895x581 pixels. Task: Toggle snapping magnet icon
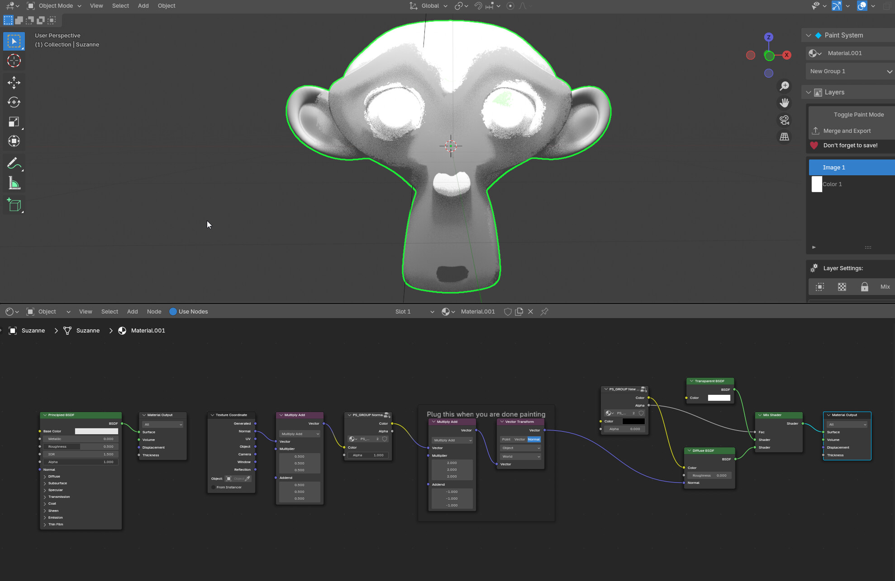478,6
